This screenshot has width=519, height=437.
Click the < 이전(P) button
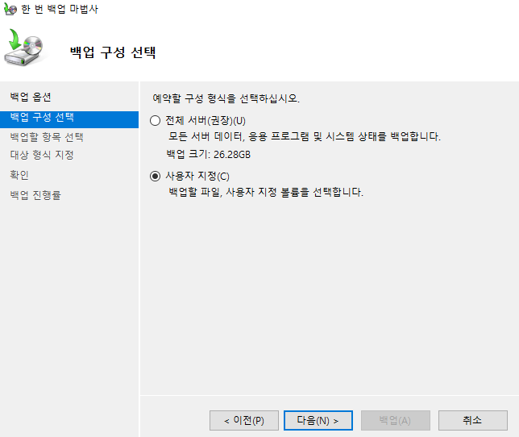pos(244,420)
